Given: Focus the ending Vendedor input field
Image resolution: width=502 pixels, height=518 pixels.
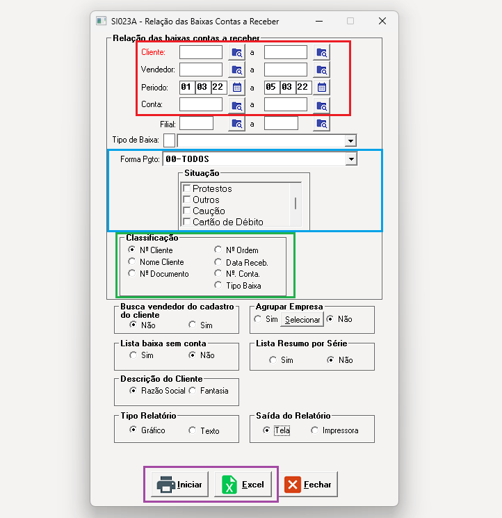Looking at the screenshot, I should [286, 70].
